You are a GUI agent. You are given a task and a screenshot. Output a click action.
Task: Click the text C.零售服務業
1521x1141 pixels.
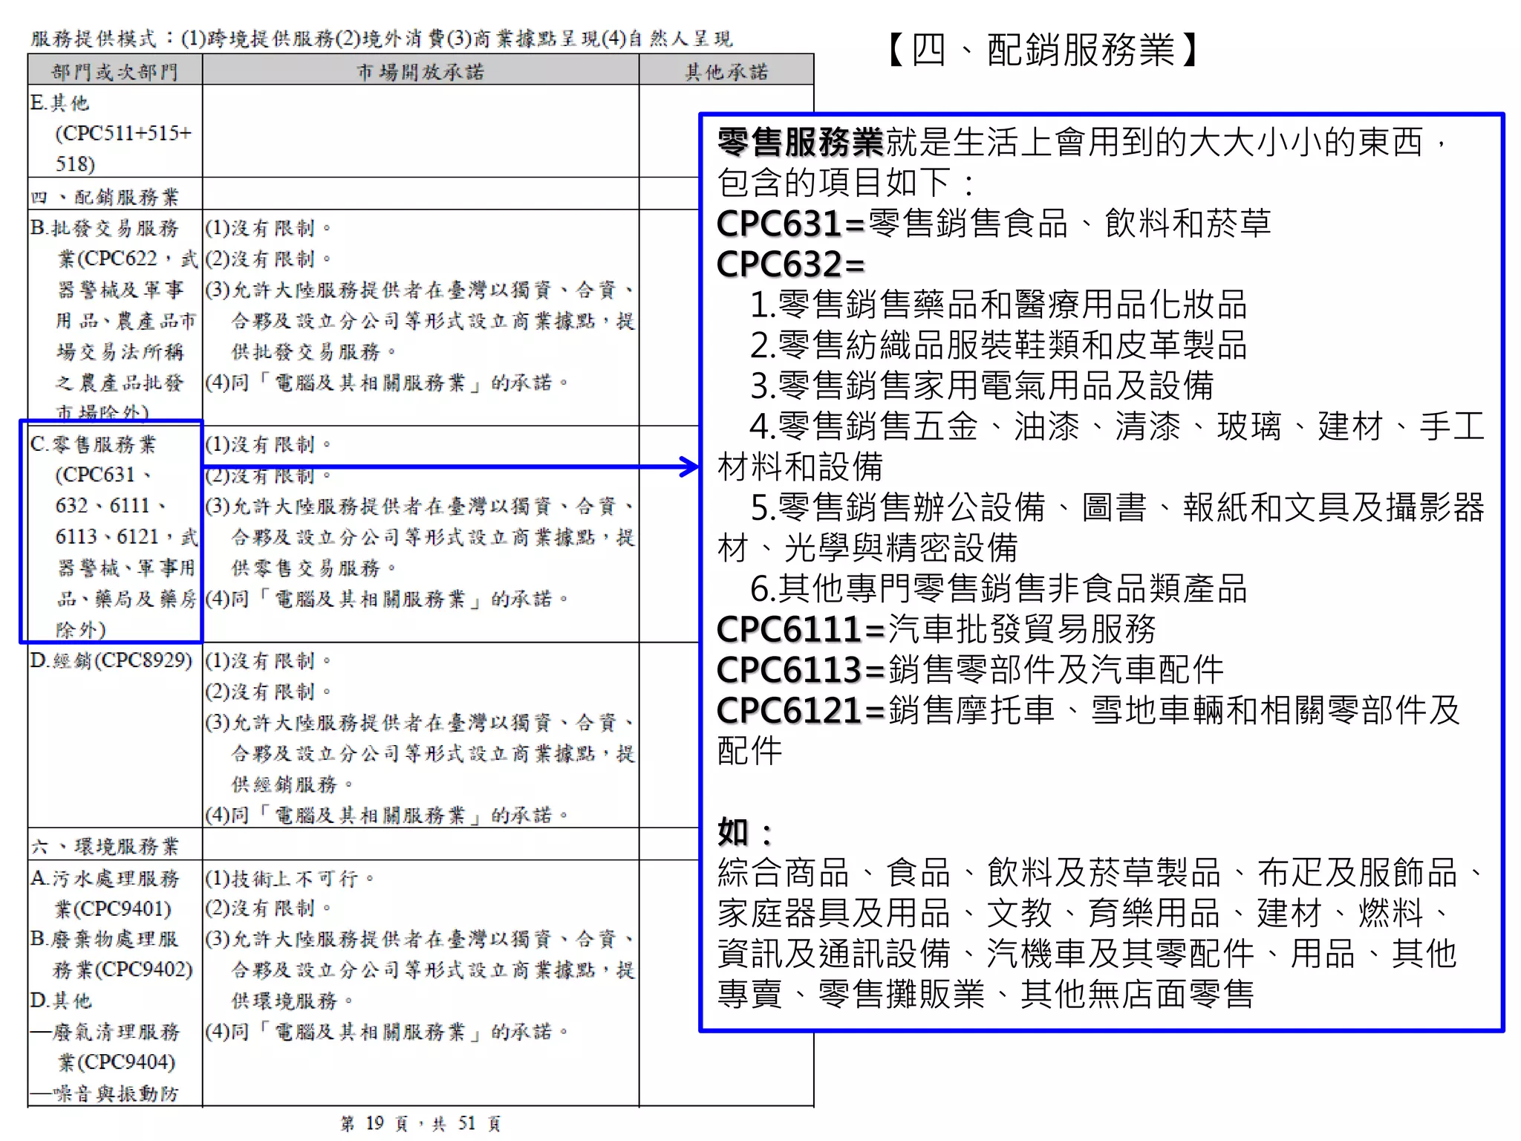(x=94, y=444)
